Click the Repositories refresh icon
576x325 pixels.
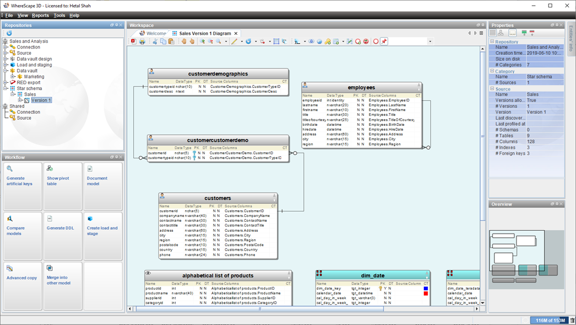click(9, 33)
